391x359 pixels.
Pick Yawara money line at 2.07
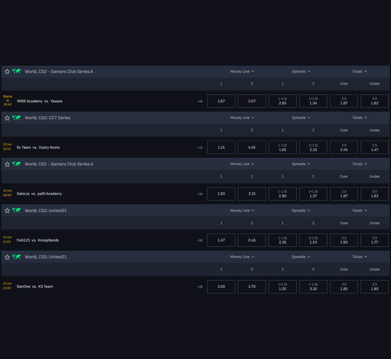pyautogui.click(x=252, y=101)
